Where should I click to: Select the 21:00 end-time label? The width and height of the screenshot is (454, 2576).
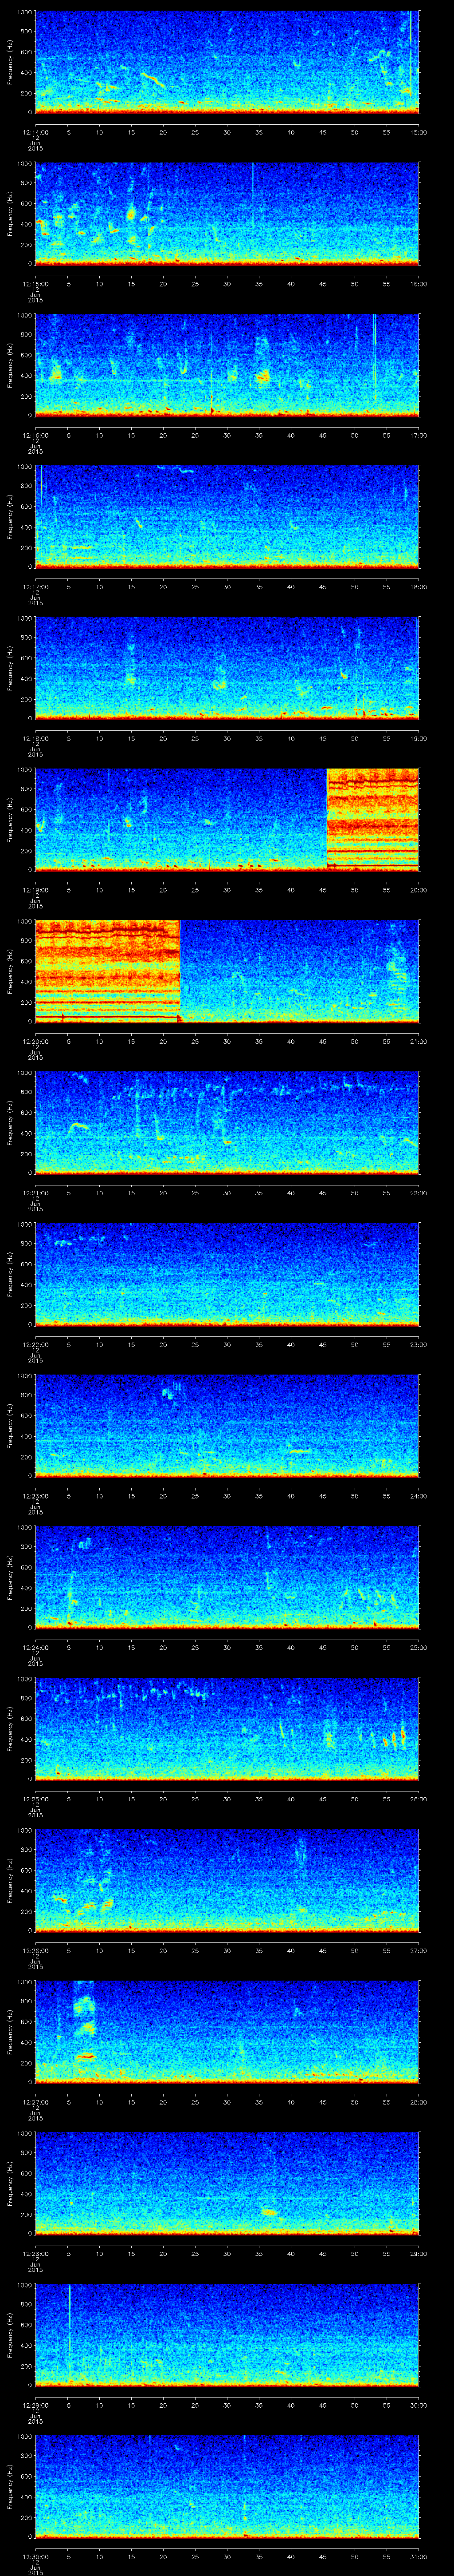419,1041
